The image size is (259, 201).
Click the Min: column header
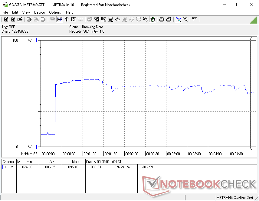(30, 162)
